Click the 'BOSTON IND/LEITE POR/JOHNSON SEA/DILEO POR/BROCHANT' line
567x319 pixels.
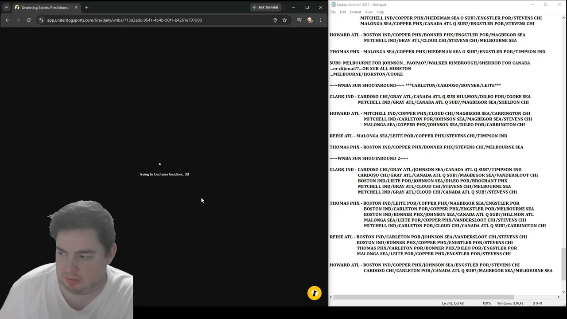point(432,181)
